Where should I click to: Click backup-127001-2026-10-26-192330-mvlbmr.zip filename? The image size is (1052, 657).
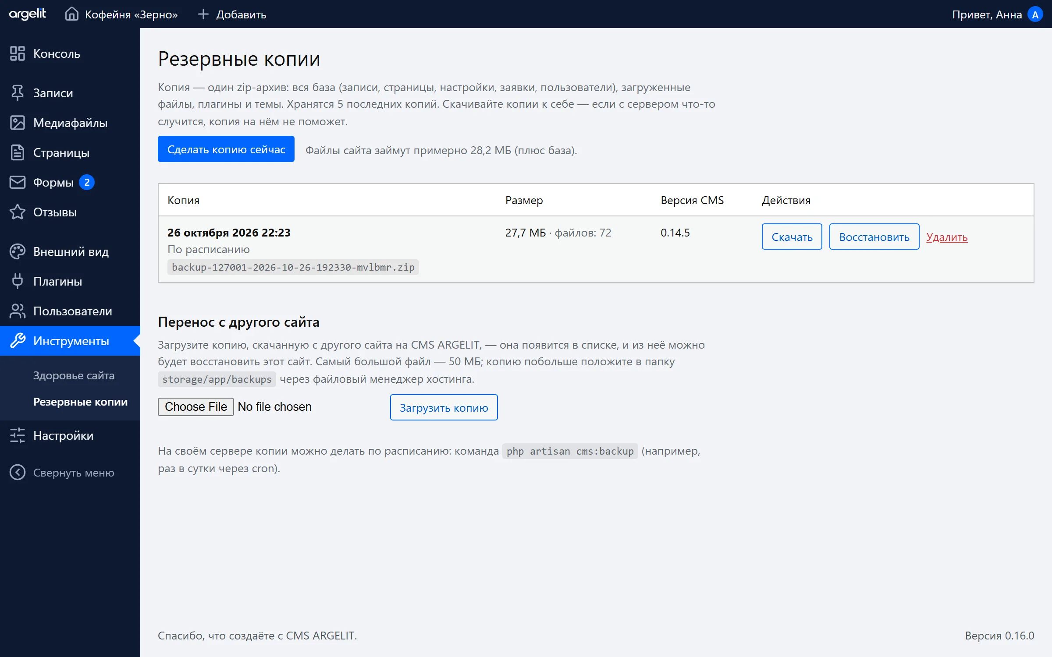point(293,267)
